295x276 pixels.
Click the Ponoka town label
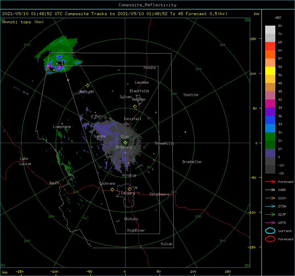click(149, 68)
